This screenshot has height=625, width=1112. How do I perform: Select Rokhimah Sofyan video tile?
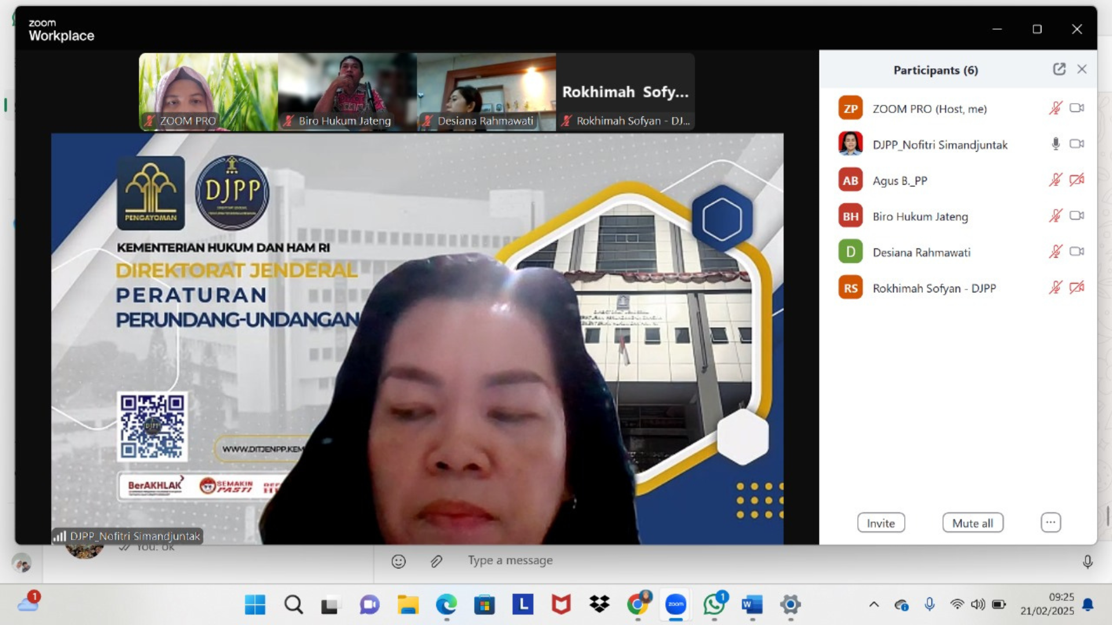[625, 92]
